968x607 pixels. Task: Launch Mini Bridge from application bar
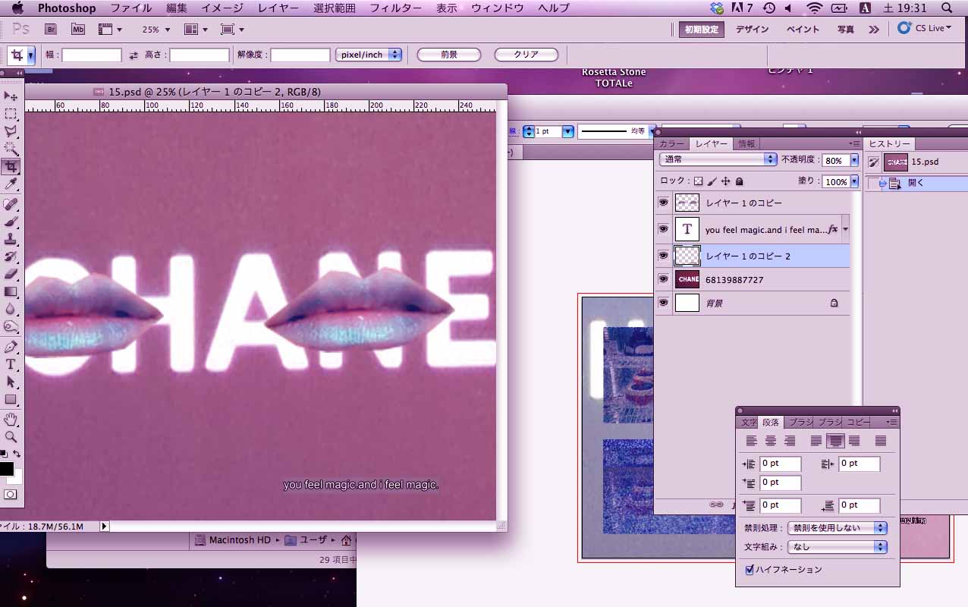(78, 29)
